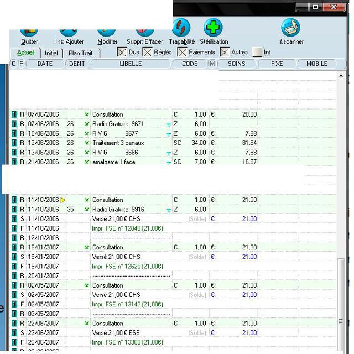Sort by the DATE column header
The width and height of the screenshot is (354, 354).
(x=45, y=64)
